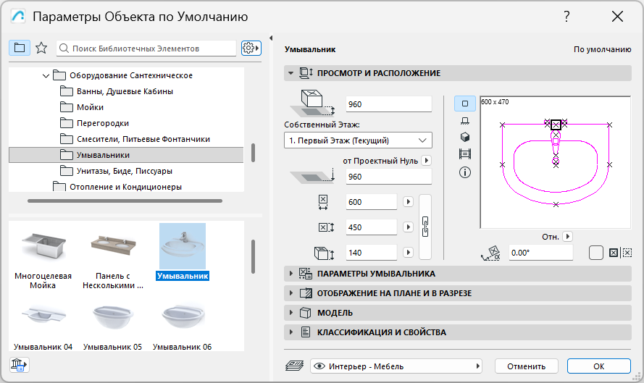This screenshot has height=383, width=644.
Task: Collapse ПРОСМОТР И РАСПОЛОЖЕНИЕ section
Action: pyautogui.click(x=458, y=73)
